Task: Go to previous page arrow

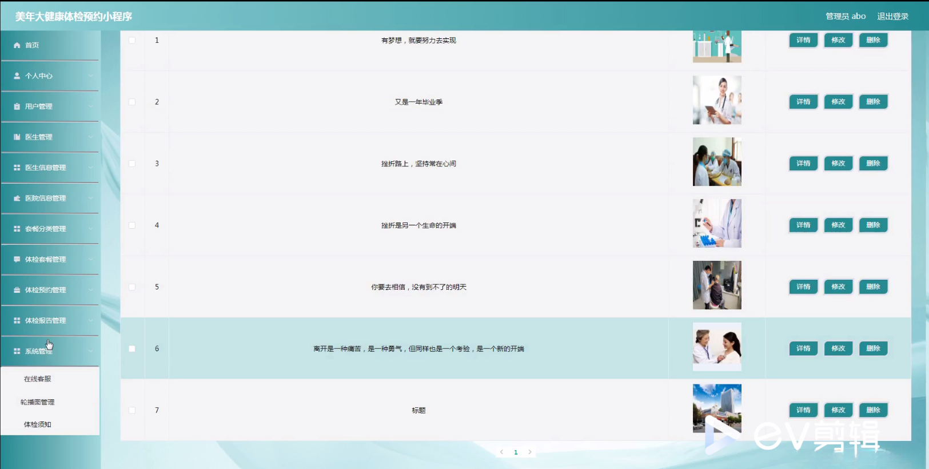Action: 501,452
